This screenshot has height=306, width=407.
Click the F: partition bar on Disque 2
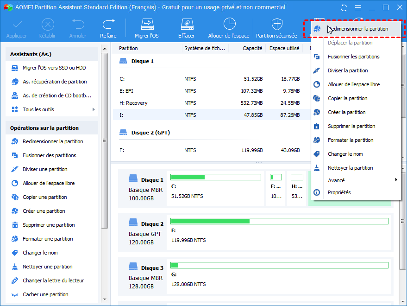click(x=279, y=221)
